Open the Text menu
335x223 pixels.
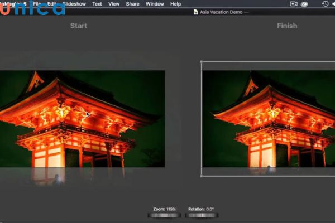97,4
